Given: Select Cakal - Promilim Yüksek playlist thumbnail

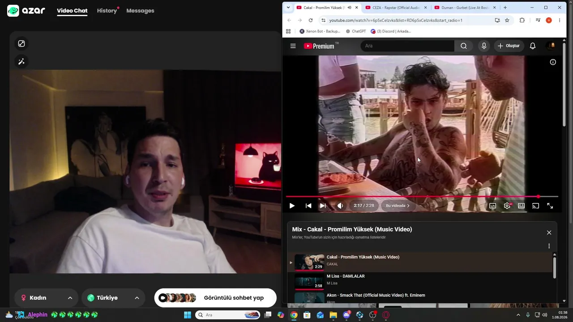Looking at the screenshot, I should 309,262.
